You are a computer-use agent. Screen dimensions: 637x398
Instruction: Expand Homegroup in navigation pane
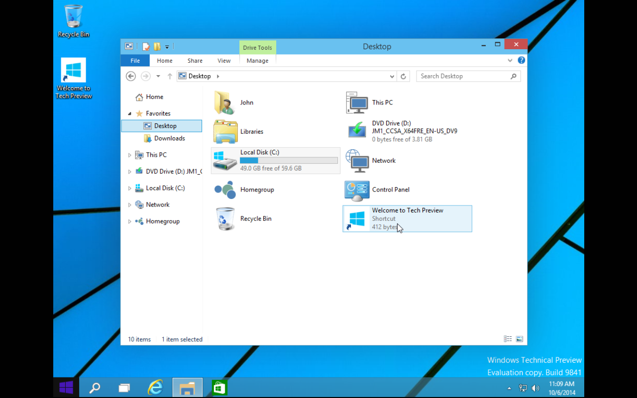tap(130, 221)
